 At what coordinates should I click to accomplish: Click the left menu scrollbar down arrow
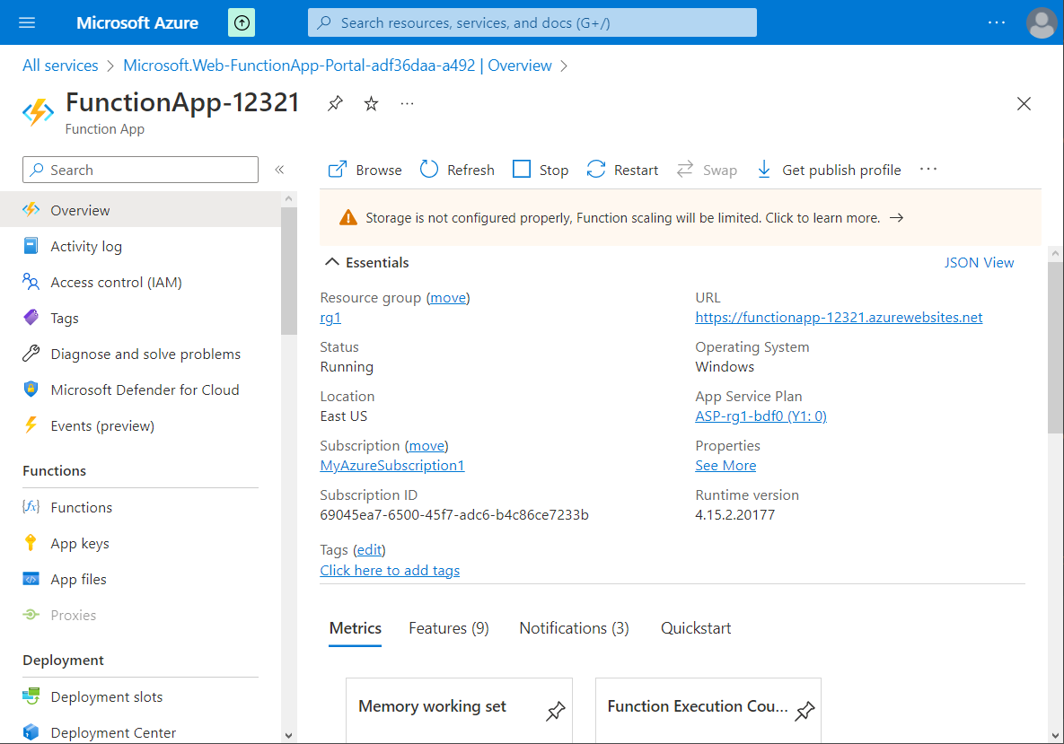point(288,735)
